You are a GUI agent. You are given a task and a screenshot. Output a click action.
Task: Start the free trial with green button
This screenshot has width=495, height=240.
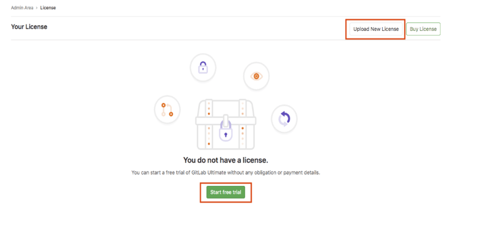(226, 192)
